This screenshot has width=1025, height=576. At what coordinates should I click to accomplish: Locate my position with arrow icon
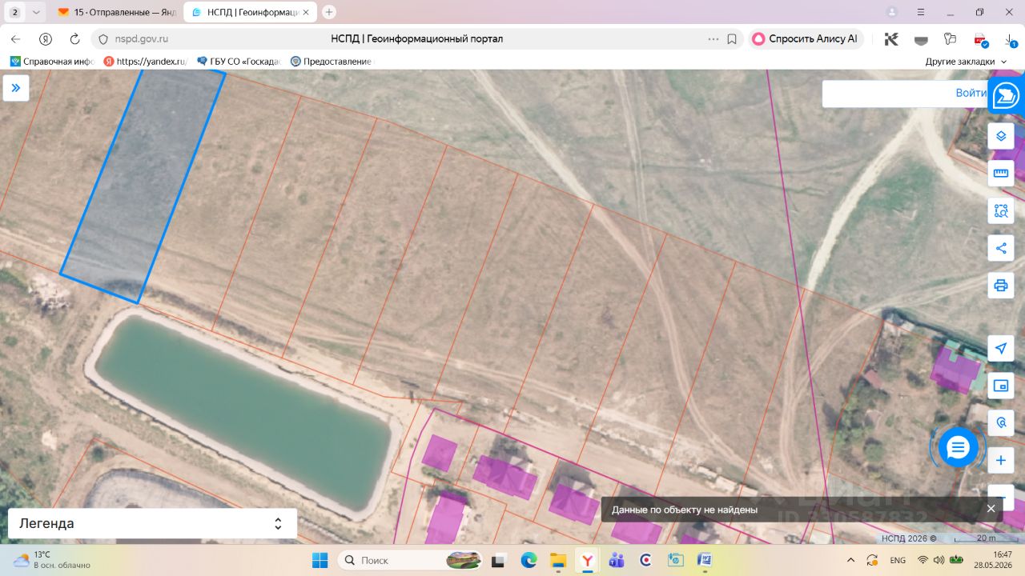tap(1001, 348)
